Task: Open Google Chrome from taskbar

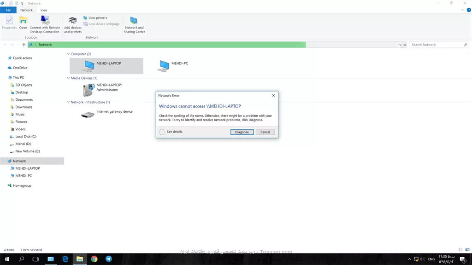Action: (x=94, y=259)
